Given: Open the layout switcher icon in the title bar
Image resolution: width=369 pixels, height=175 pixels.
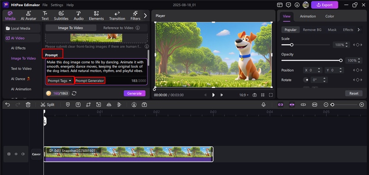Looking at the screenshot, I should 280,5.
